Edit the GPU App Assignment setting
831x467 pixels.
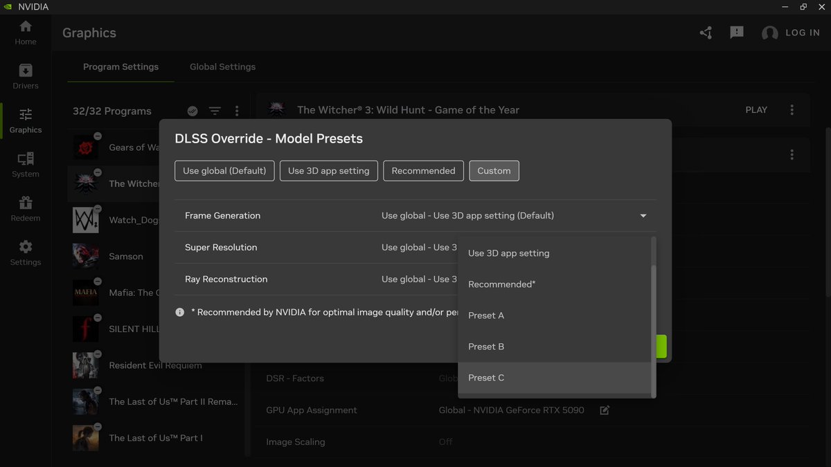605,410
